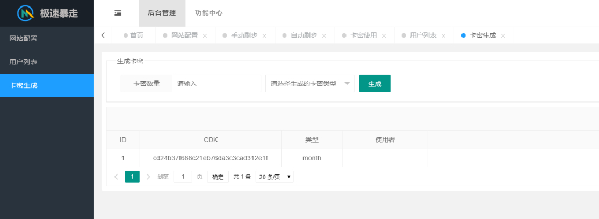Collapse the sidebar with the menu fold icon
The image size is (599, 219).
(x=118, y=13)
